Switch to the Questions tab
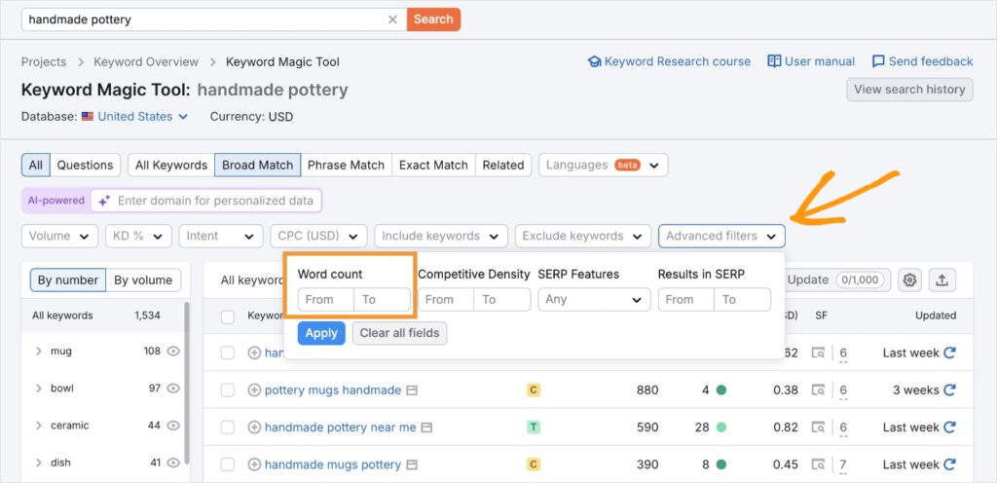997x483 pixels. [x=86, y=166]
